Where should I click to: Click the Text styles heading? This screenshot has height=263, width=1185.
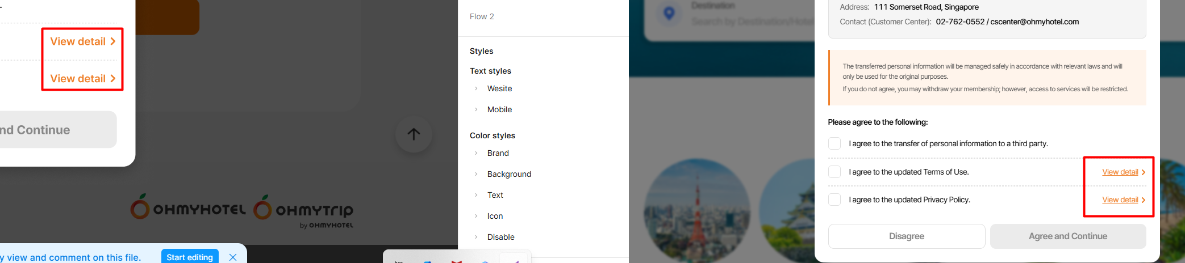click(x=490, y=71)
